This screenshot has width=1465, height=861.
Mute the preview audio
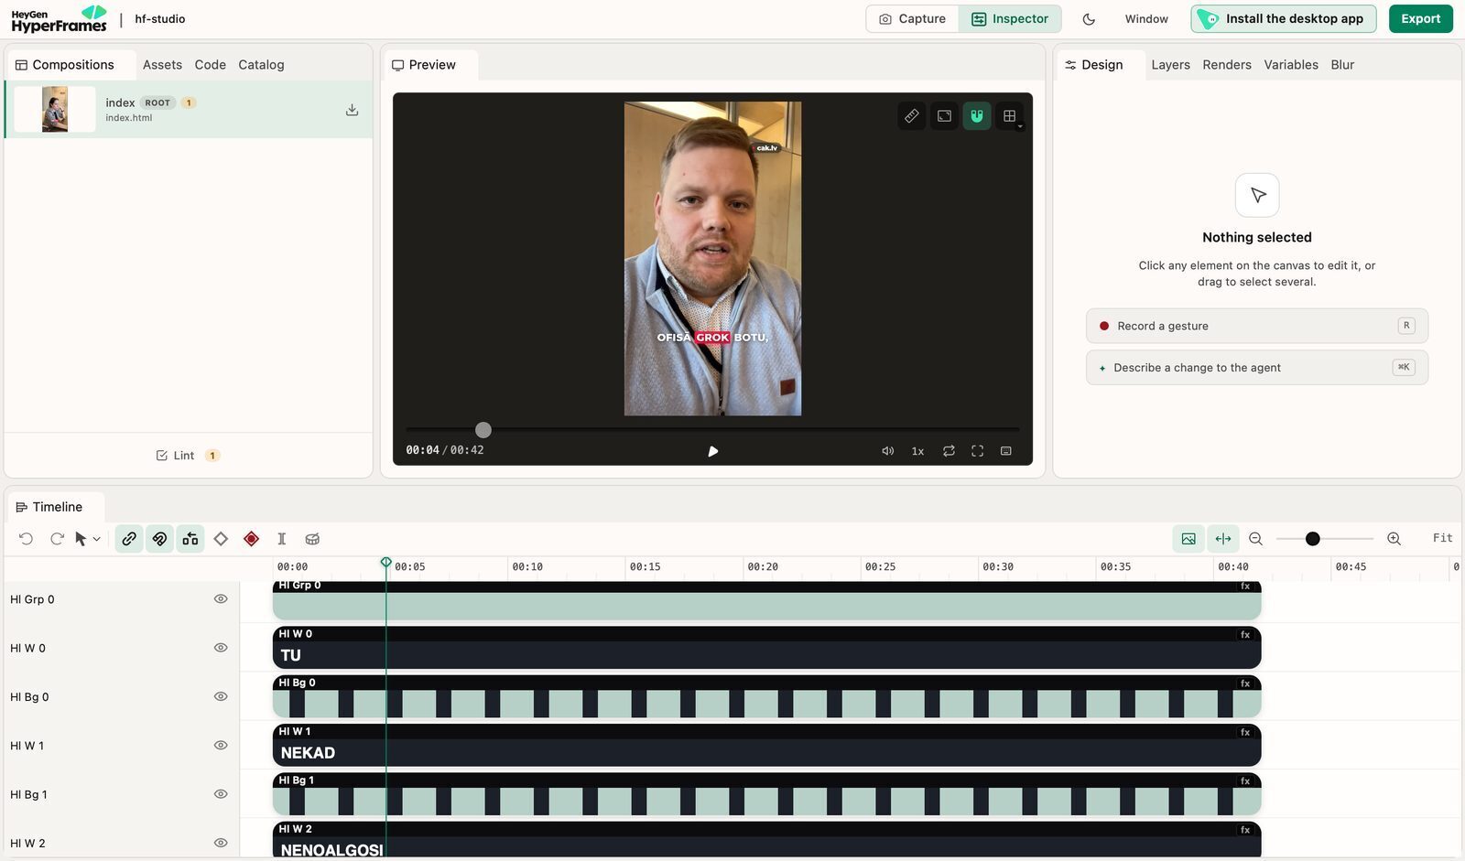click(887, 451)
